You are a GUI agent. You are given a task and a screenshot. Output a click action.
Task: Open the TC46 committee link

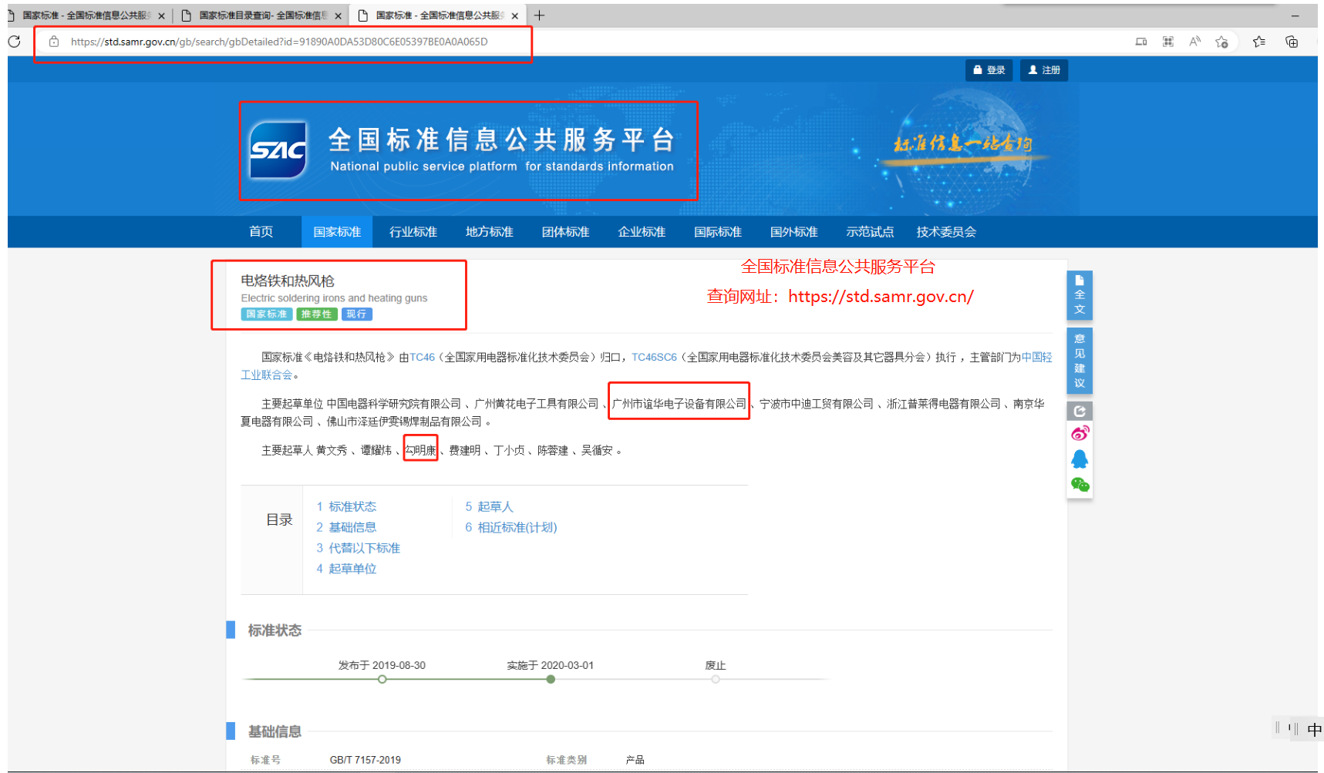point(422,358)
